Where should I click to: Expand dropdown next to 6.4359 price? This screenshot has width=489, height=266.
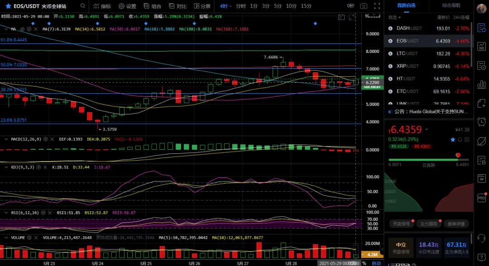tap(427, 129)
